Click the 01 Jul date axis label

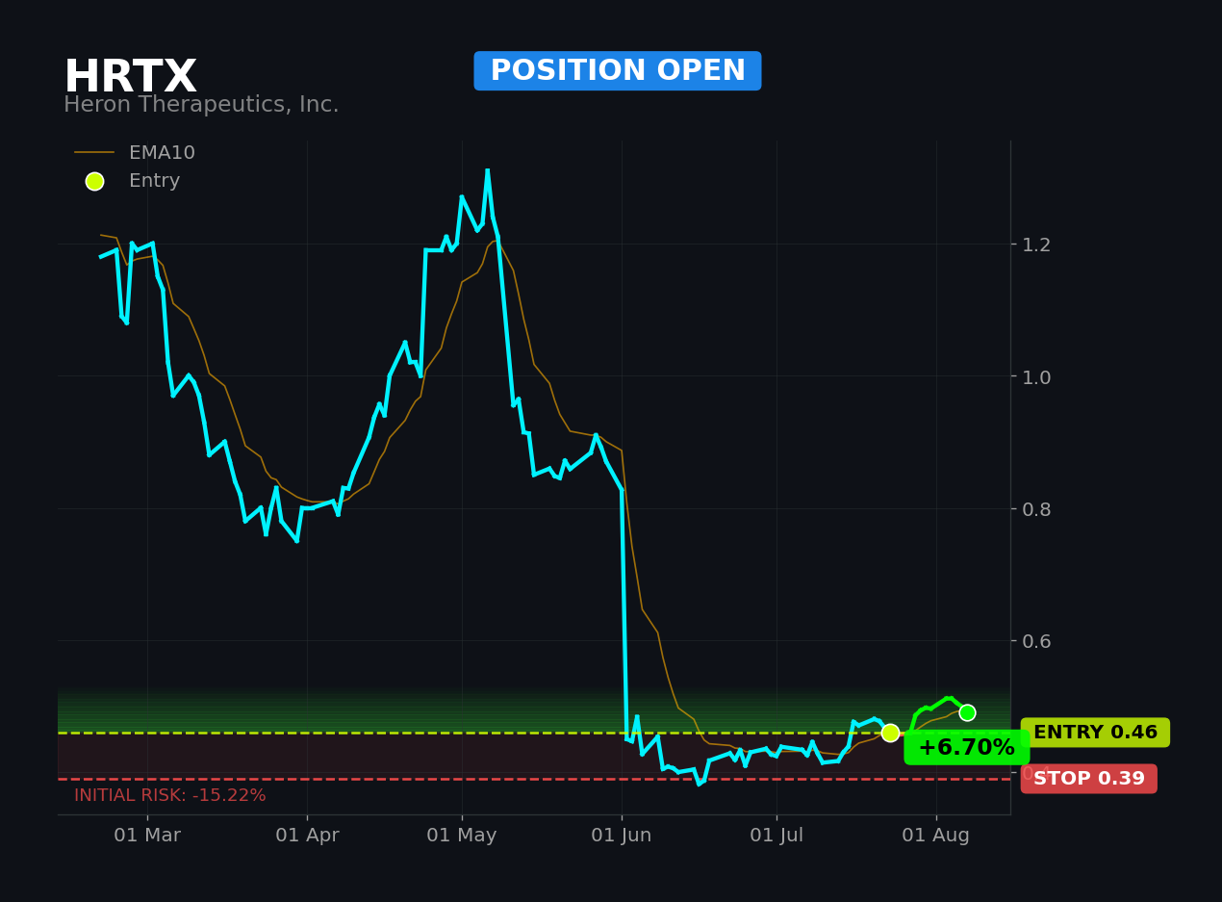776,836
